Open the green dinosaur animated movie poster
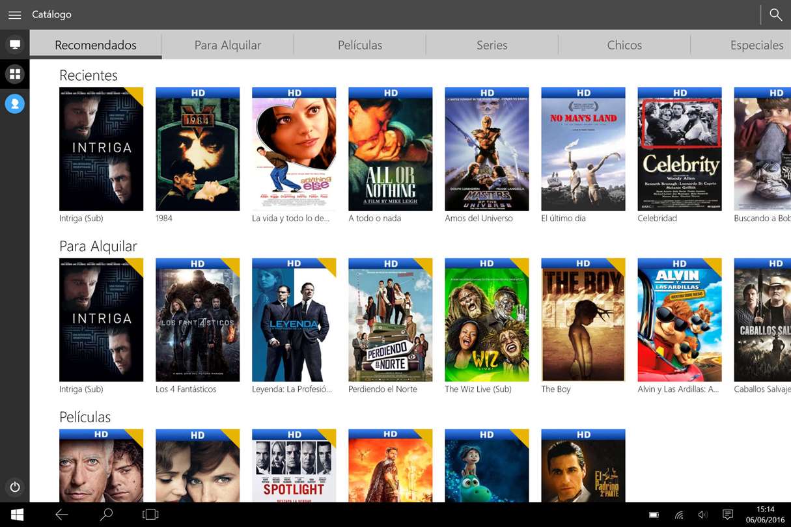The height and width of the screenshot is (527, 791). [486, 466]
